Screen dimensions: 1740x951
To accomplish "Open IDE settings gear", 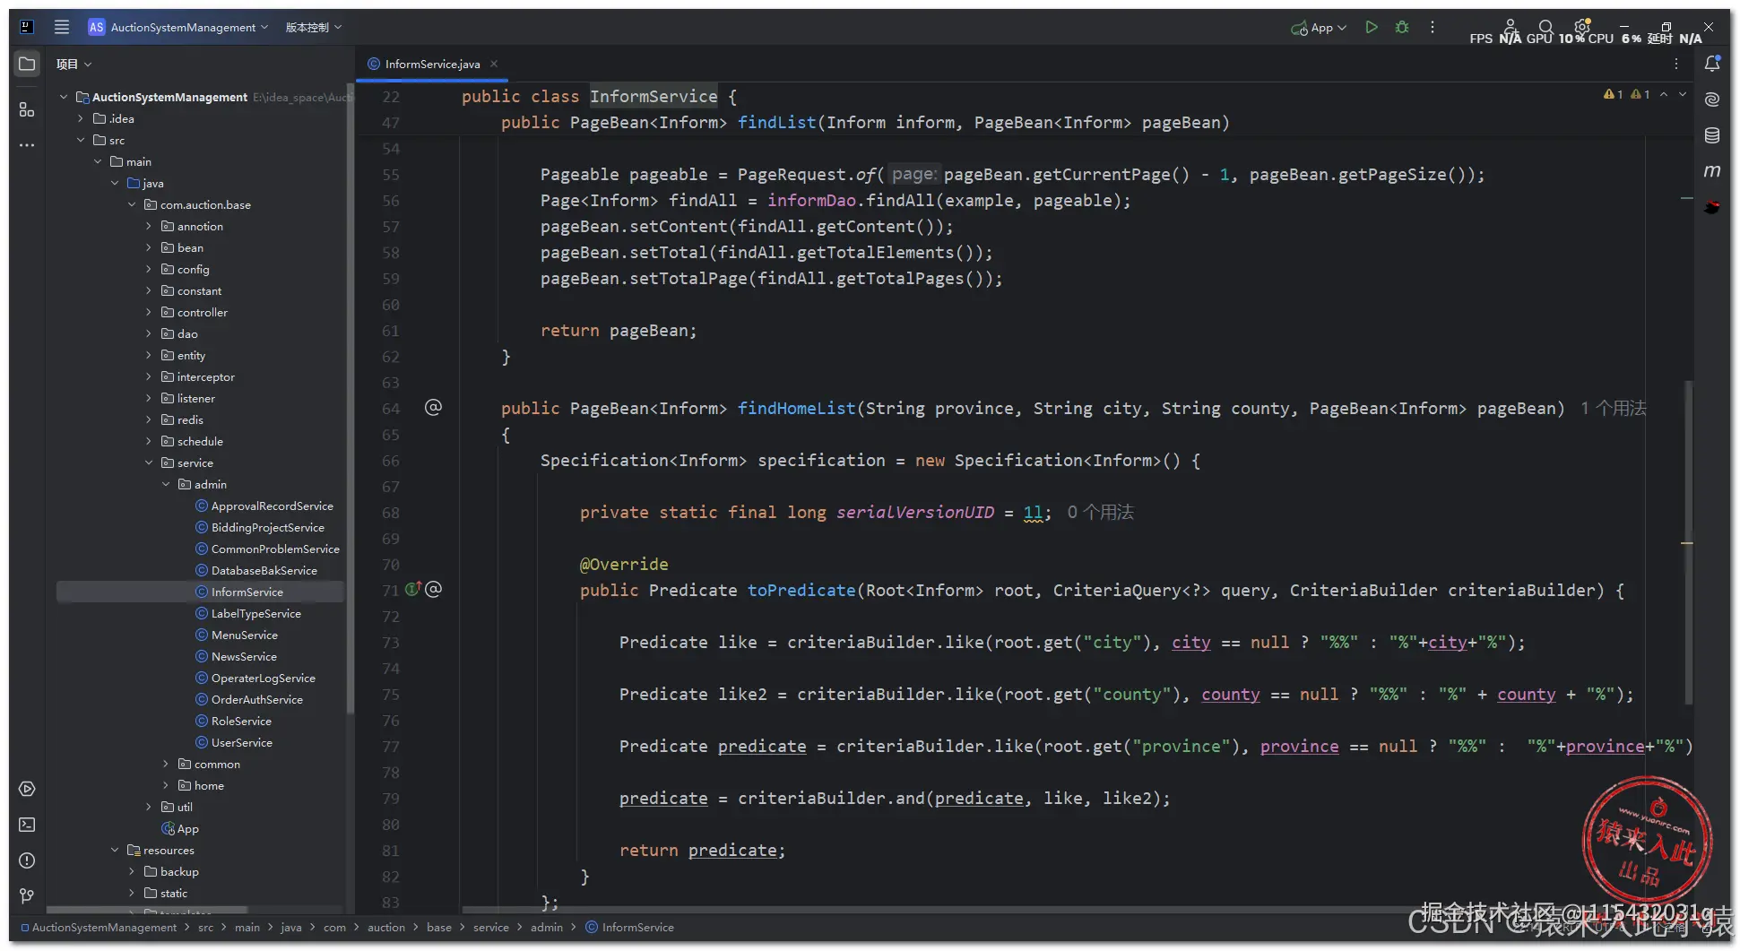I will [x=1582, y=27].
